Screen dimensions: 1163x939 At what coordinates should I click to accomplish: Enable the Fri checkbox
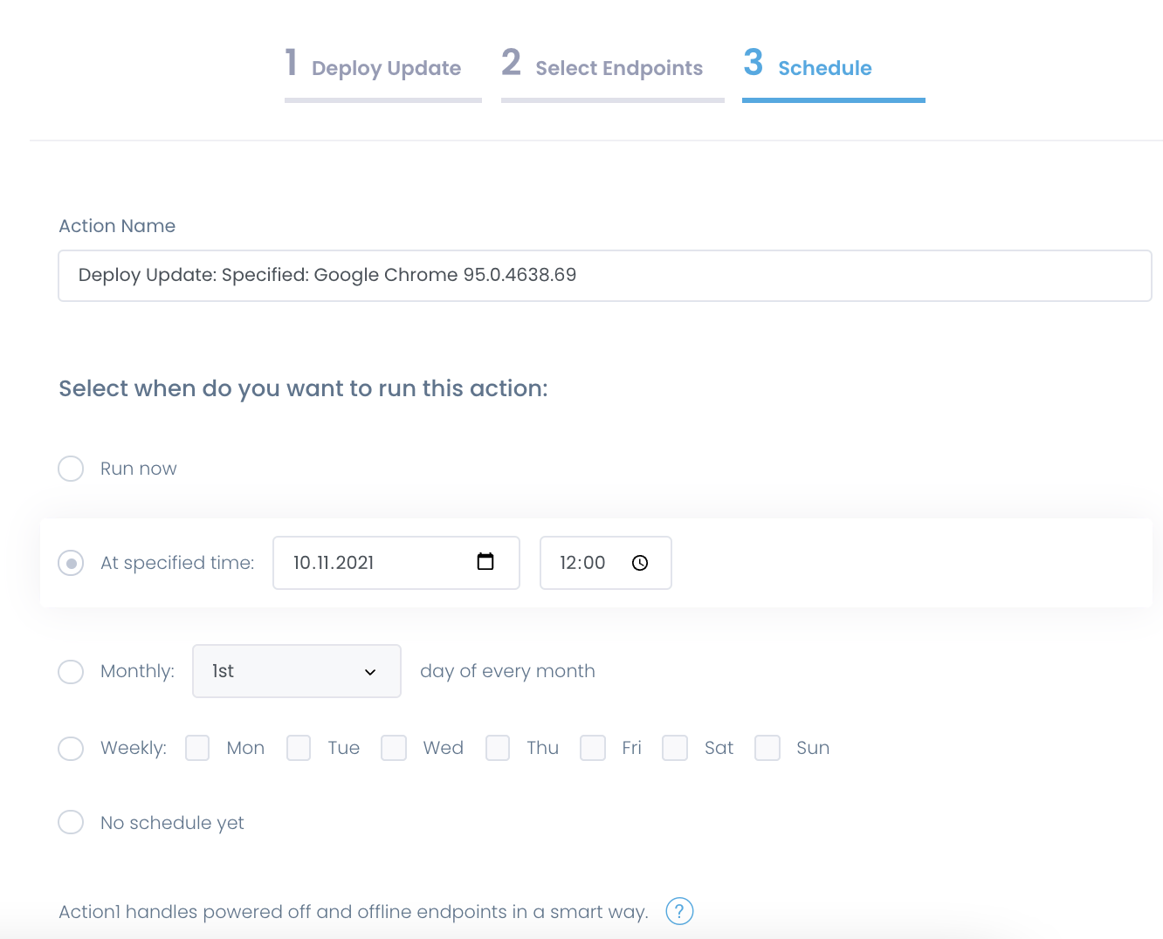pos(593,748)
